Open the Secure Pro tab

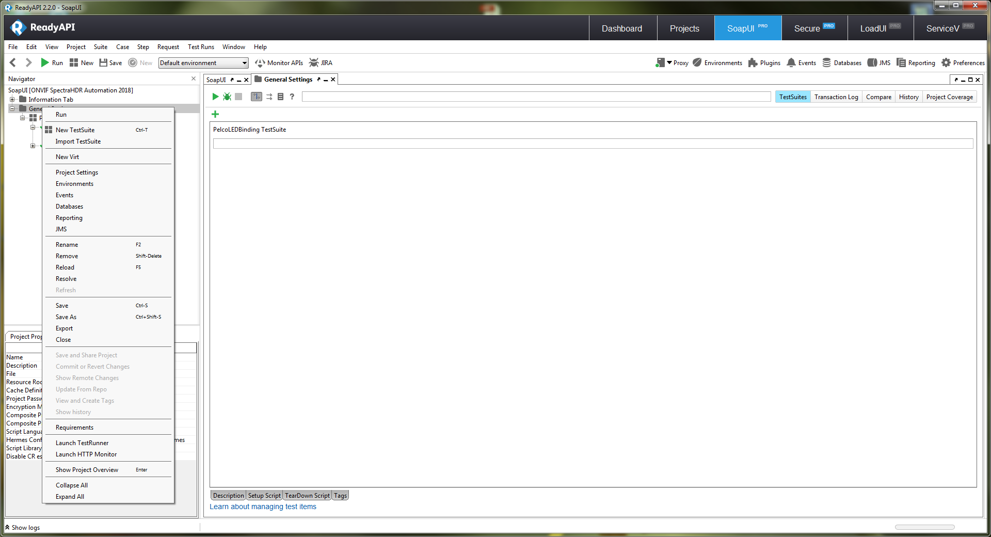(814, 28)
